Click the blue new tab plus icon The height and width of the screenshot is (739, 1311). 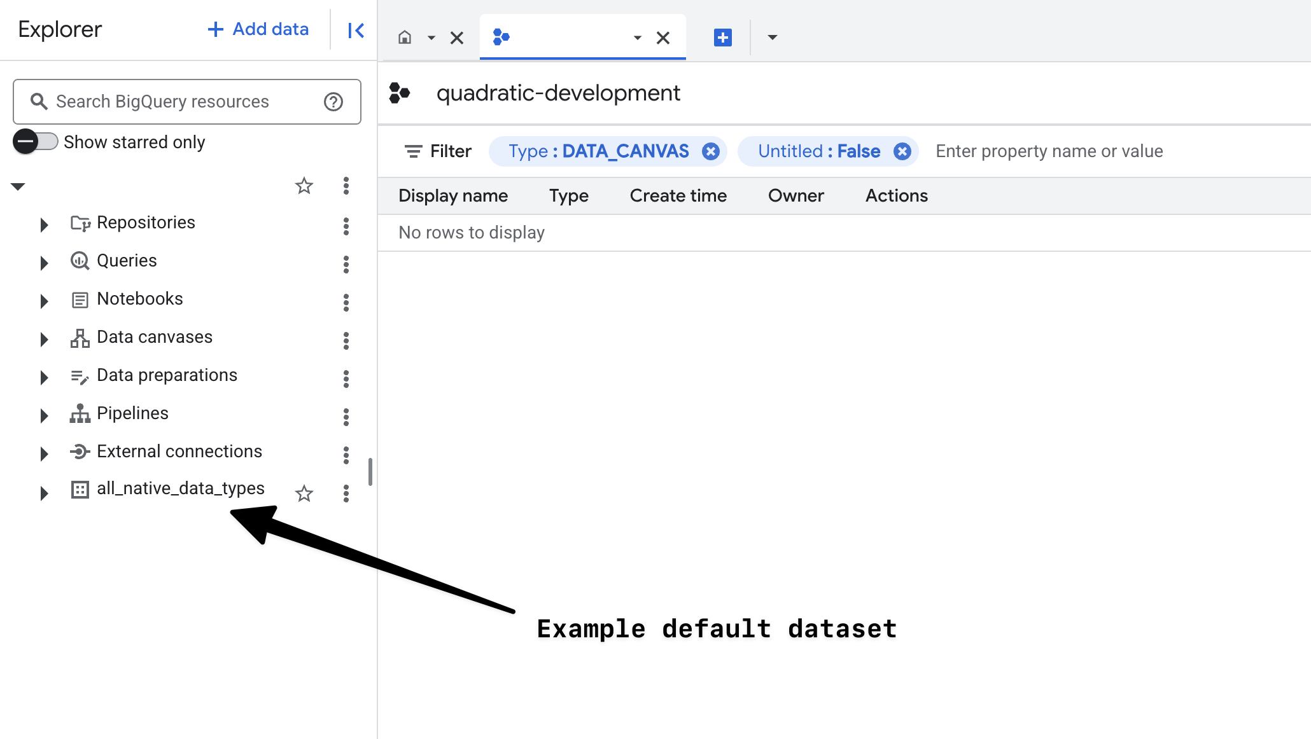coord(722,38)
